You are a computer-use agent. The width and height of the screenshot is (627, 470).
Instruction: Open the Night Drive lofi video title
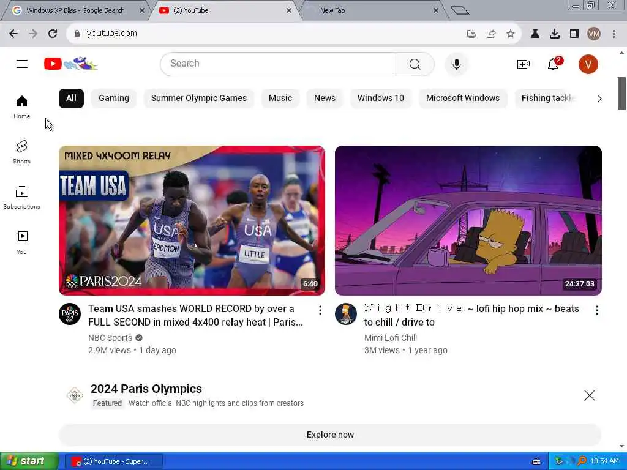pos(471,315)
